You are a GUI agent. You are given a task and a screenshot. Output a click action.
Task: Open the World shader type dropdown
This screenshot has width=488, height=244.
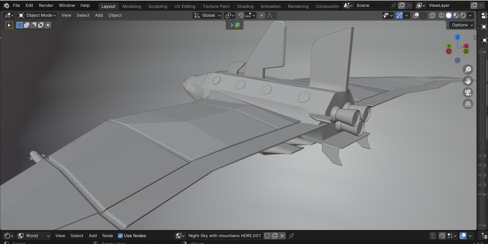[x=34, y=236]
